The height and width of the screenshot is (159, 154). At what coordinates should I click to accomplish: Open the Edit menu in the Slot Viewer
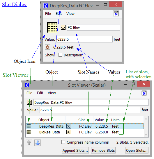pos(40,93)
